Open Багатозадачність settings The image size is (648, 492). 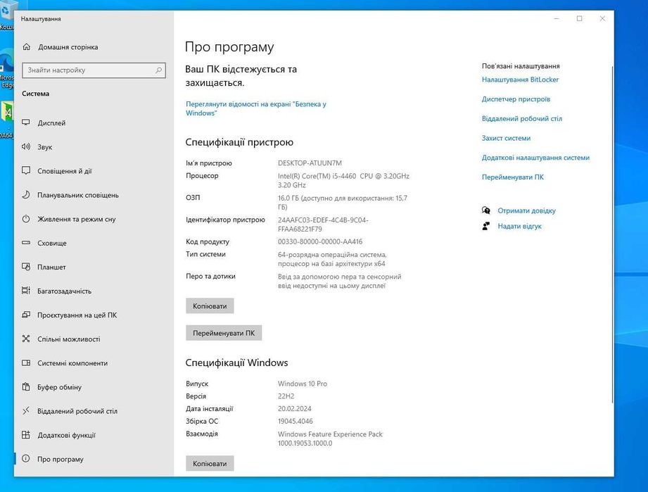(x=65, y=291)
